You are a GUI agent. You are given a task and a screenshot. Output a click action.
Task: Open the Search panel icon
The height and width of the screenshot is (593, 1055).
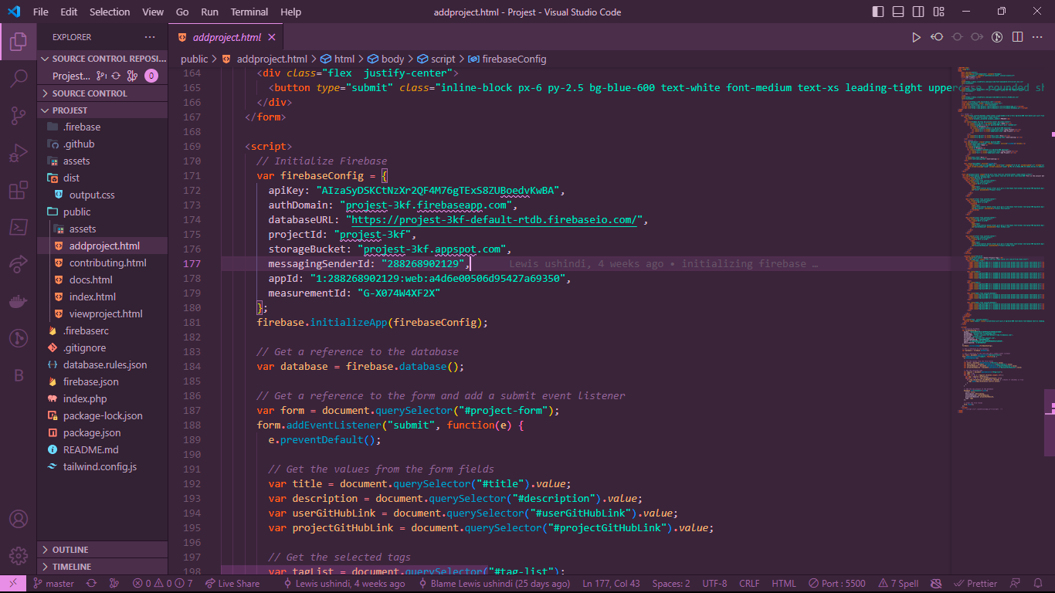pyautogui.click(x=19, y=78)
